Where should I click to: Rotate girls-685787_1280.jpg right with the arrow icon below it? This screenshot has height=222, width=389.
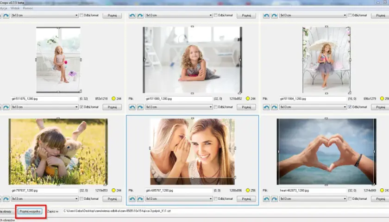[140, 199]
